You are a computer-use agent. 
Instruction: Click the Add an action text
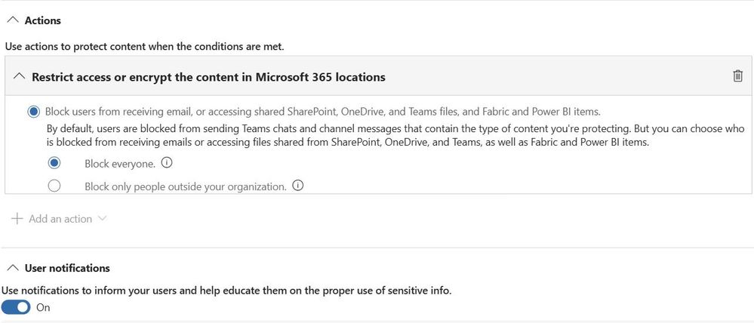60,219
